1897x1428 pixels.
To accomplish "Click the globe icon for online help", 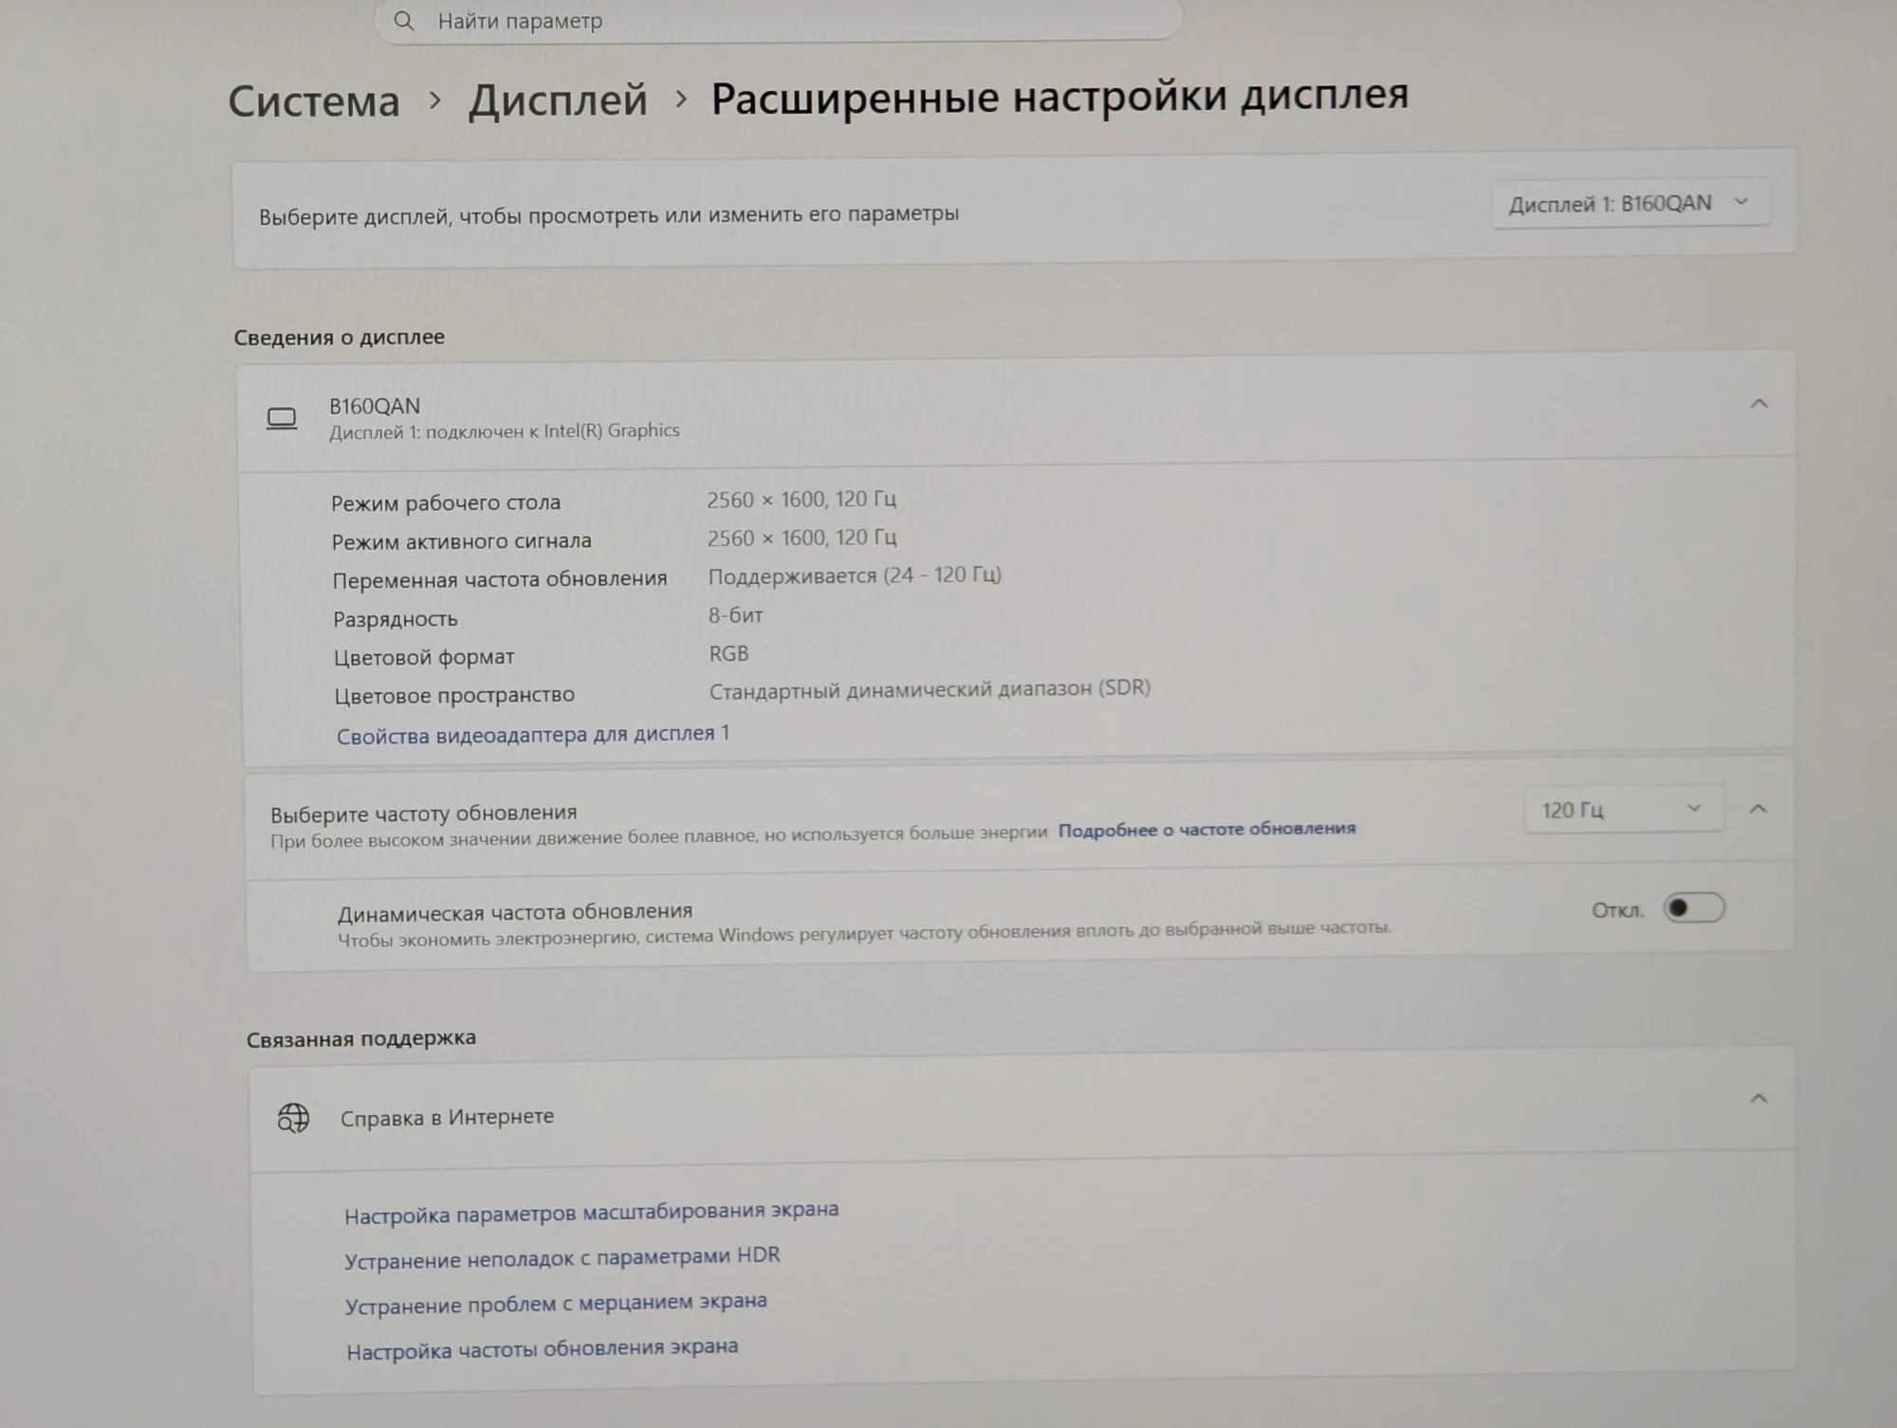I will point(293,1119).
